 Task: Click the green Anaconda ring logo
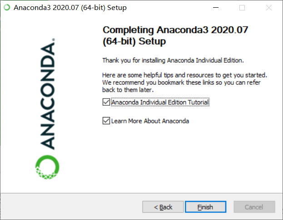tap(47, 167)
